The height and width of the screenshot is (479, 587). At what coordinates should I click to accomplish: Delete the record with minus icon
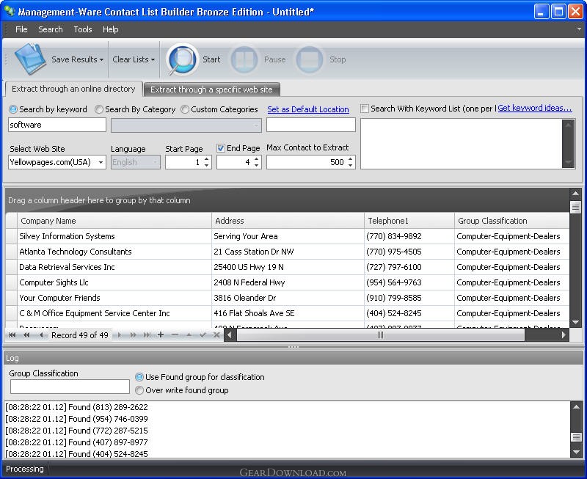click(x=175, y=335)
